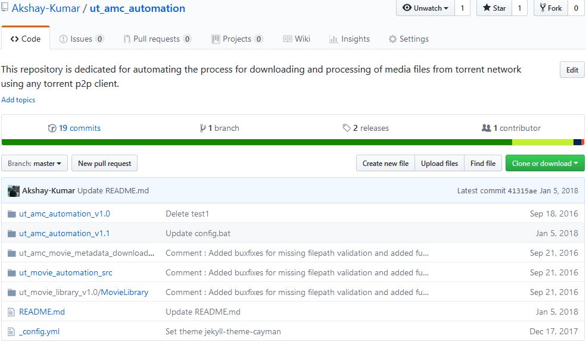
Task: Click the releases tag icon
Action: click(347, 128)
